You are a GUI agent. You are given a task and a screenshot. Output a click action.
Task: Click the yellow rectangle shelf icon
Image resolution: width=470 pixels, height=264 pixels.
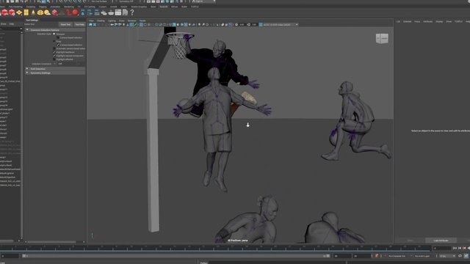pyautogui.click(x=26, y=12)
